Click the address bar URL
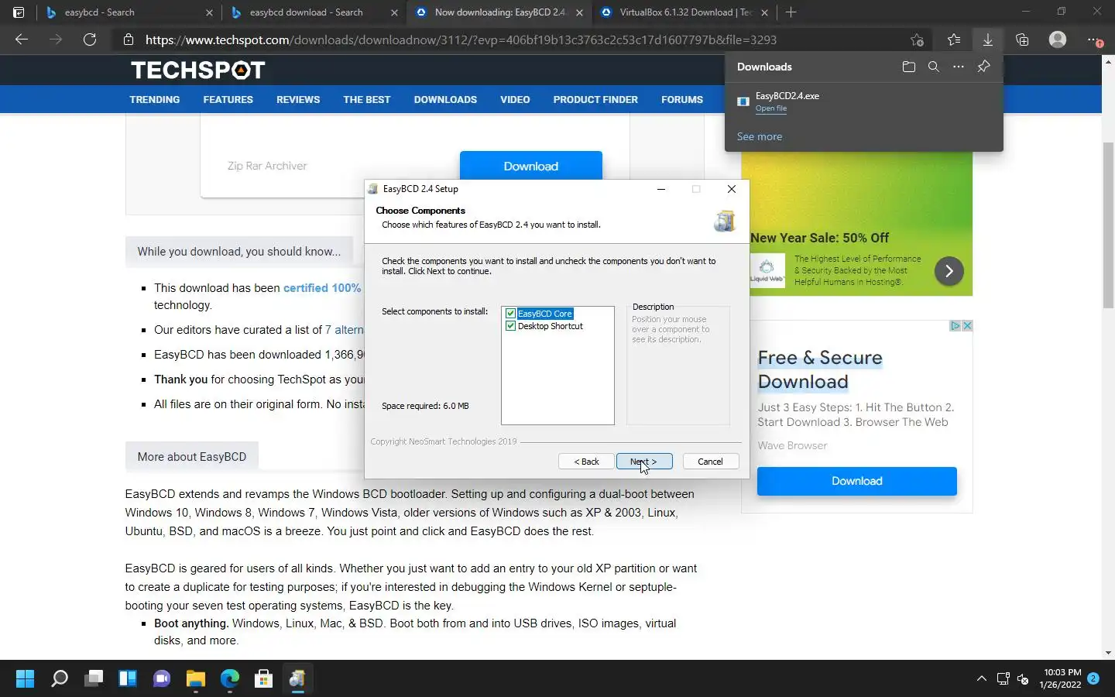The width and height of the screenshot is (1115, 697). tap(461, 39)
